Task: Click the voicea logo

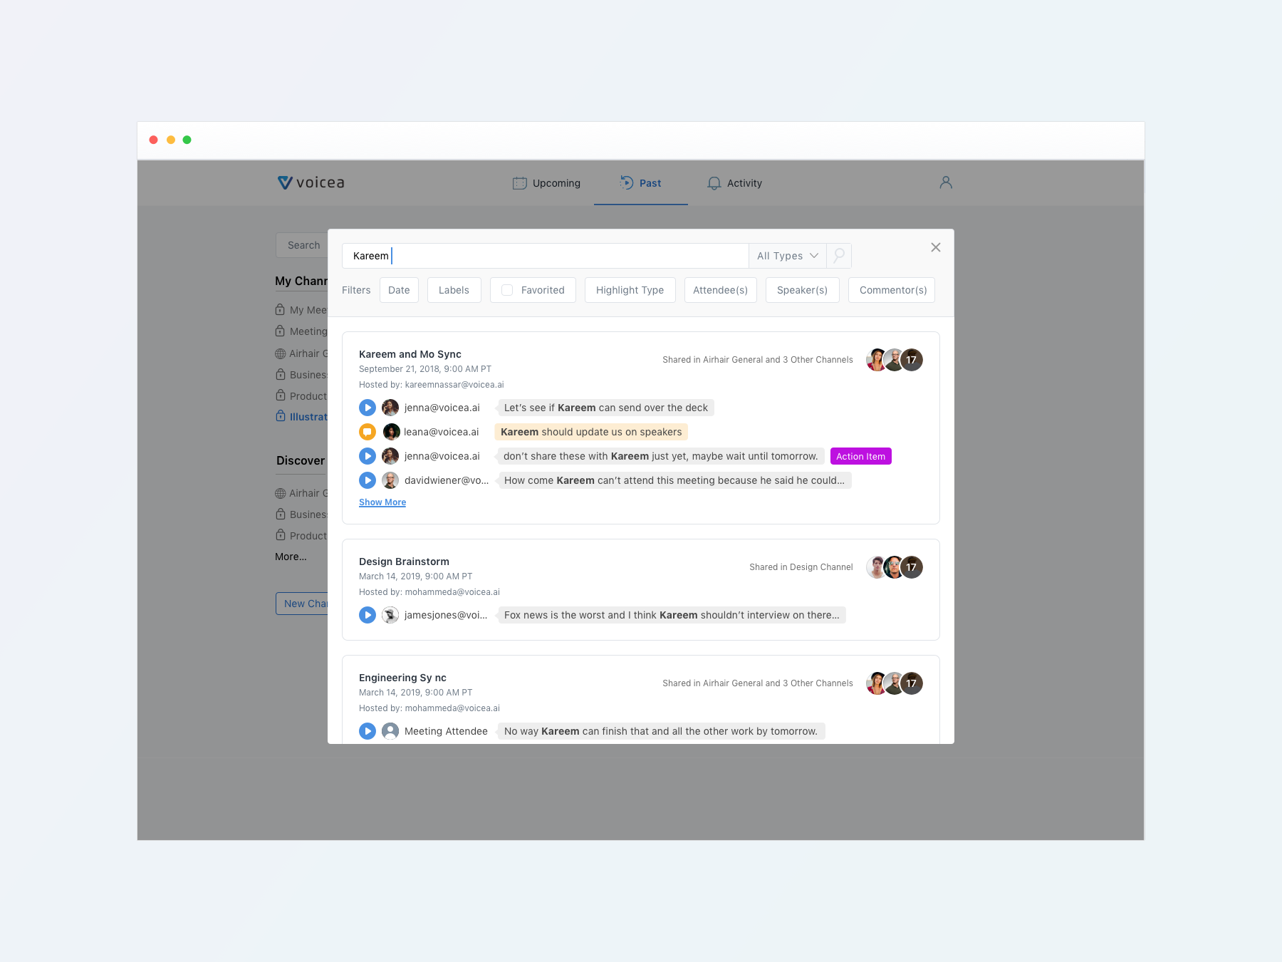Action: (311, 182)
